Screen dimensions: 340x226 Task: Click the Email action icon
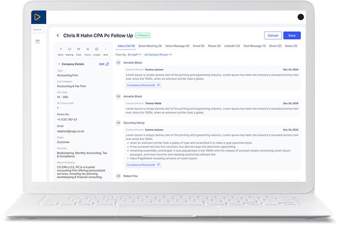pos(78,49)
